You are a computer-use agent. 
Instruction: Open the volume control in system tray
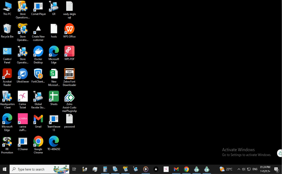tap(244, 169)
